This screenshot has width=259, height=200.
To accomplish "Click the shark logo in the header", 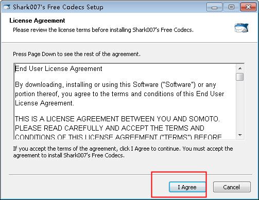I will (x=241, y=28).
